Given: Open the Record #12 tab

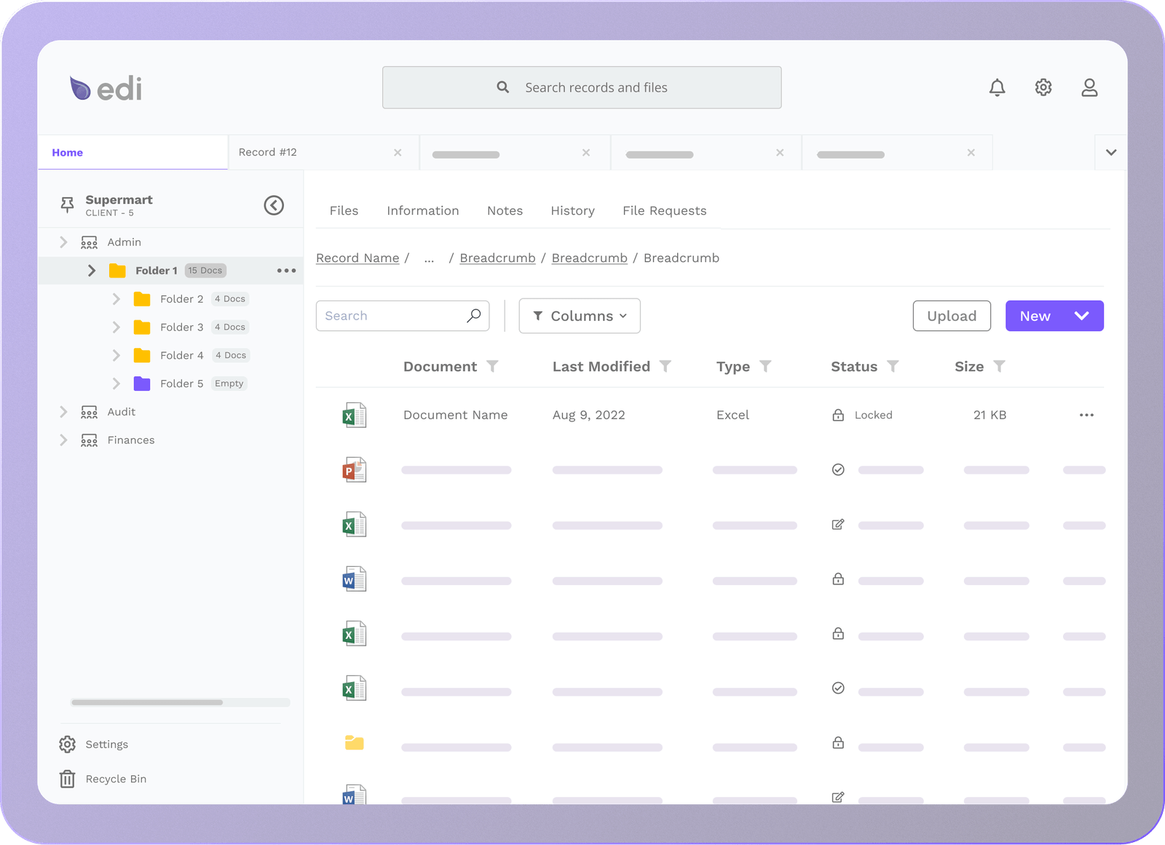Looking at the screenshot, I should 268,152.
